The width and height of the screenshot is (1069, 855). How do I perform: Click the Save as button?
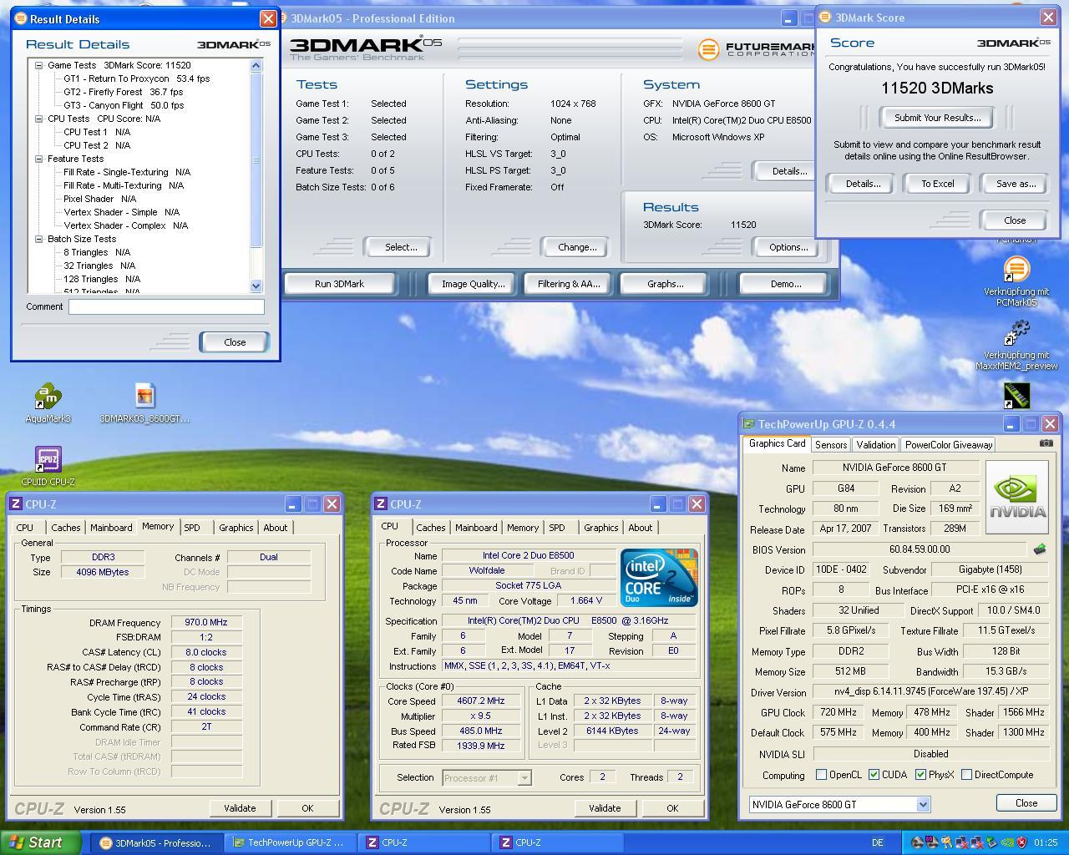[x=1016, y=184]
